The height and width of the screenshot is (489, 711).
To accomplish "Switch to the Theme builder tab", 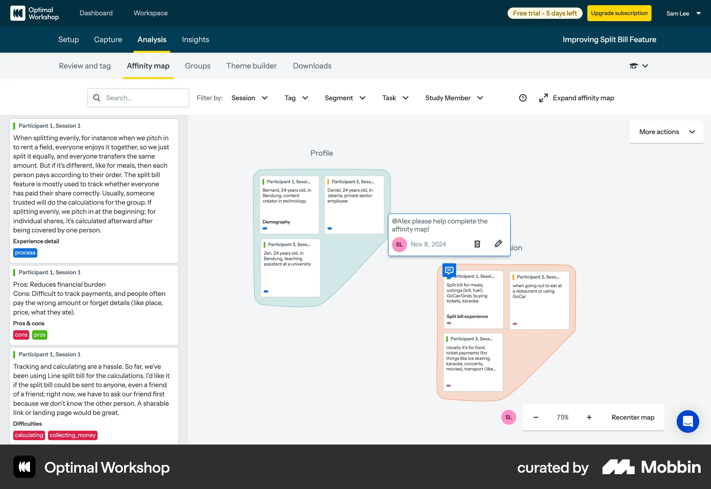I will point(251,66).
